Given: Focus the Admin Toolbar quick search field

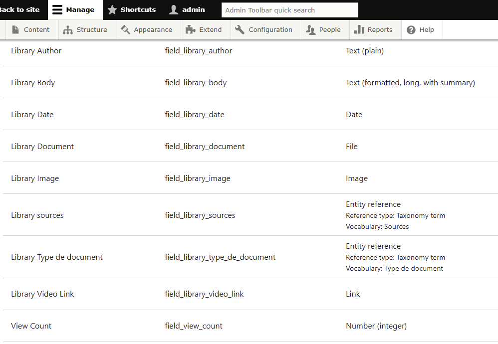Looking at the screenshot, I should point(289,10).
